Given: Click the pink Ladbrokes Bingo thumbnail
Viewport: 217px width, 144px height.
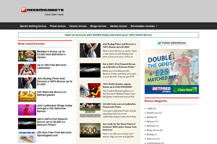Looking at the screenshot, I should 27,110.
